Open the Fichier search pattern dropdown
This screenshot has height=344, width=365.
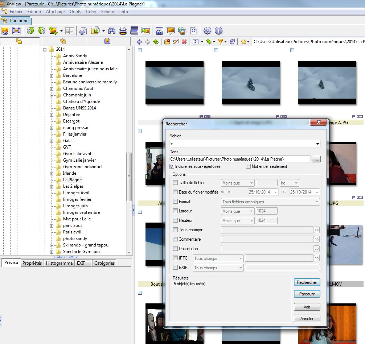pos(318,144)
